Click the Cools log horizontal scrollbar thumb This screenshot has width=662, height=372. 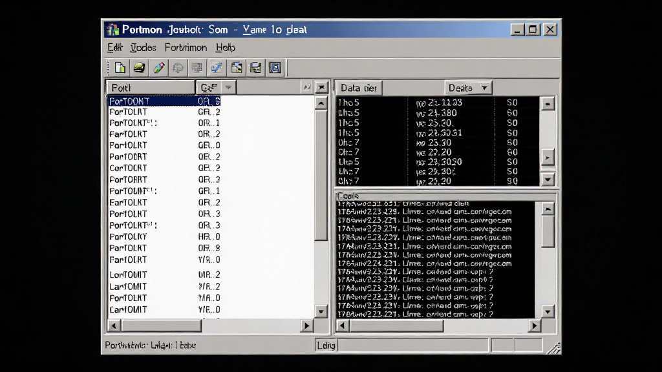396,325
